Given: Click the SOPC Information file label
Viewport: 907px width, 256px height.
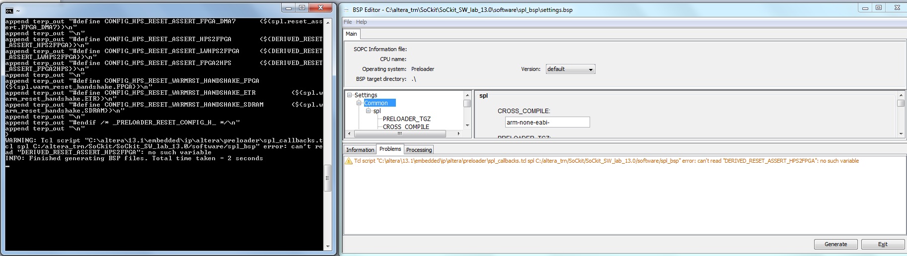Looking at the screenshot, I should coord(380,49).
